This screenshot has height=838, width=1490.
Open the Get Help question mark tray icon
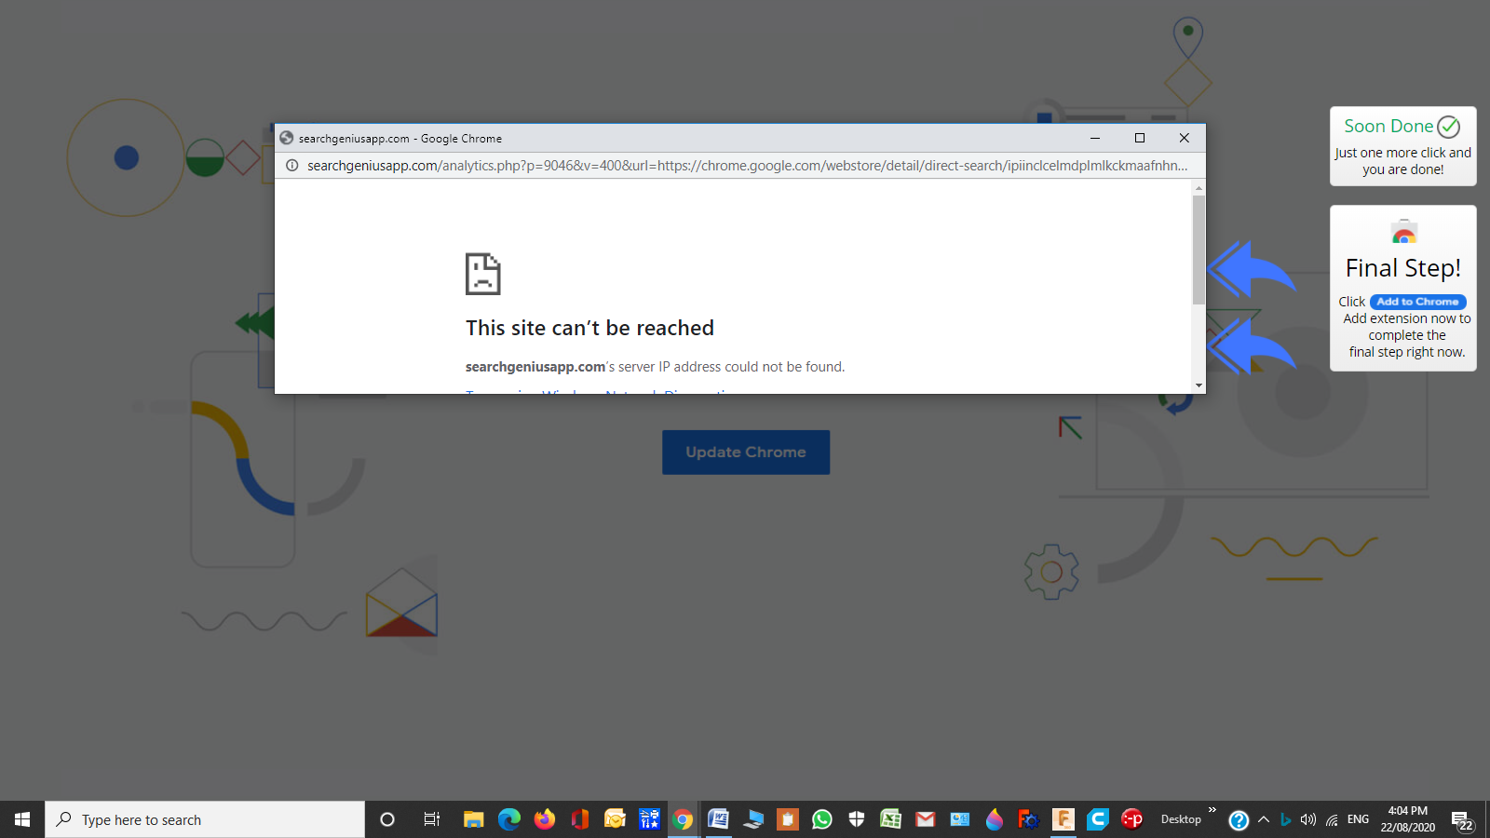click(1239, 820)
